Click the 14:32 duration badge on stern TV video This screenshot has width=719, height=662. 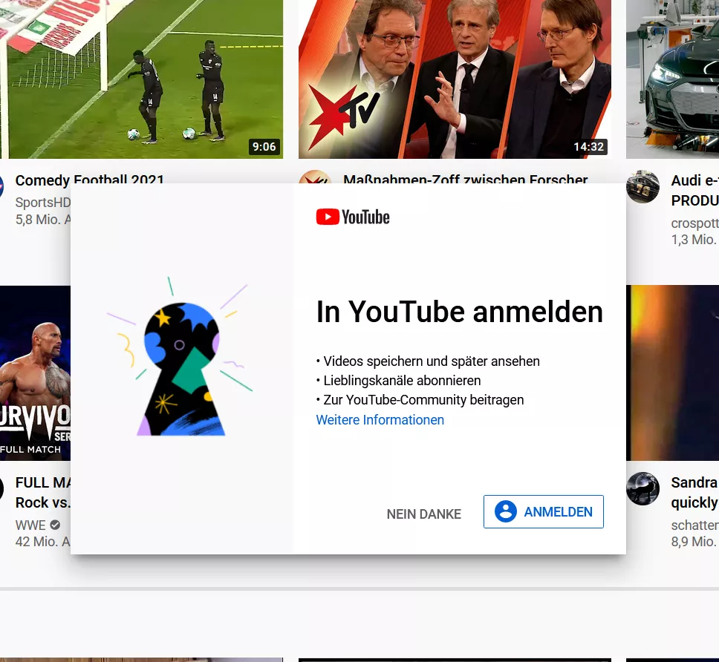pyautogui.click(x=589, y=147)
